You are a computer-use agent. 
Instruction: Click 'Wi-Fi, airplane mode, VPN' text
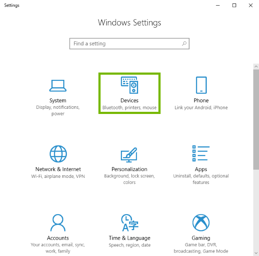point(58,177)
